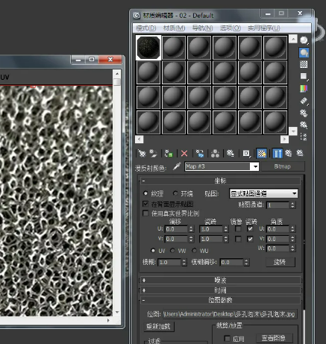Click sample slots scroll left arrow
The height and width of the screenshot is (344, 326).
140,139
